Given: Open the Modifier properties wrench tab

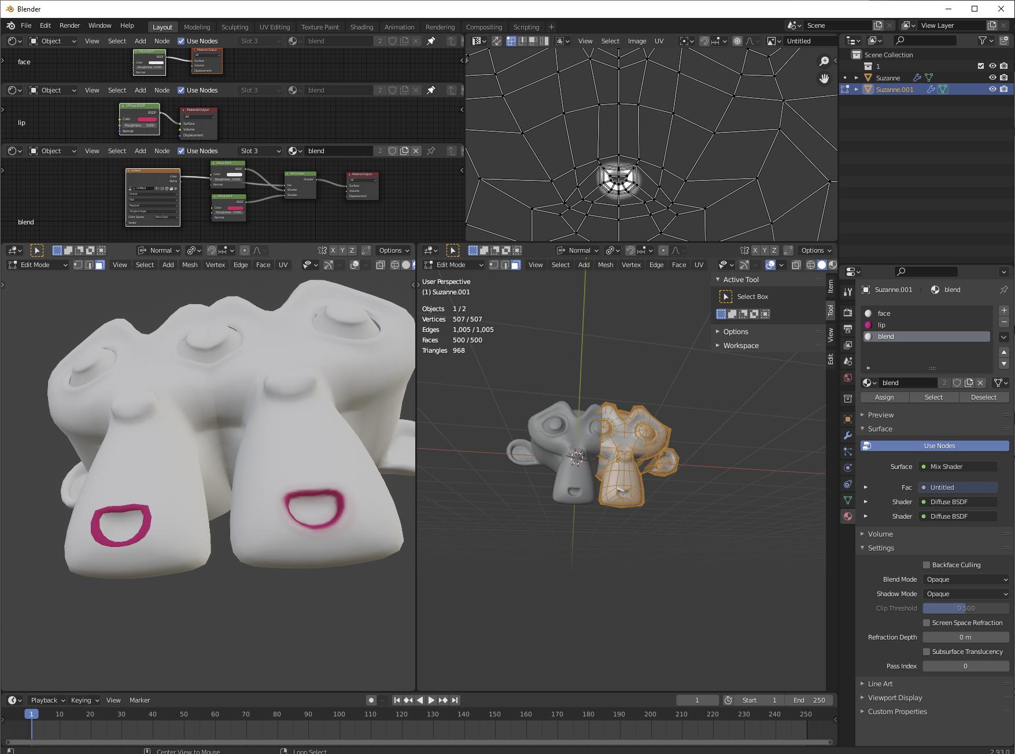Looking at the screenshot, I should pyautogui.click(x=847, y=435).
